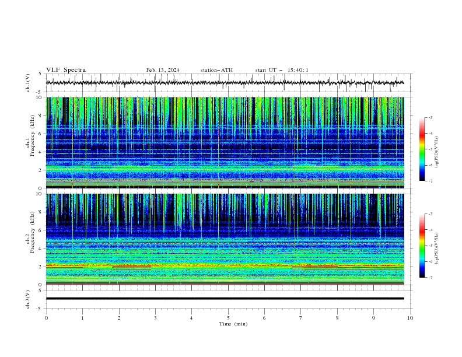
Task: Click time axis tick label "1"
Action: pyautogui.click(x=82, y=318)
